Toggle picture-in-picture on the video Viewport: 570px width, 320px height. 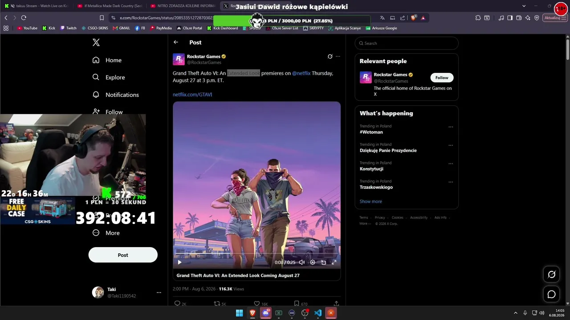pyautogui.click(x=323, y=262)
